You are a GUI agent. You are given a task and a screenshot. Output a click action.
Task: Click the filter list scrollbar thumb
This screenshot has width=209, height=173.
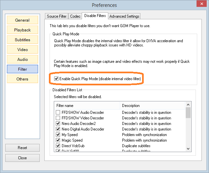click(188, 113)
